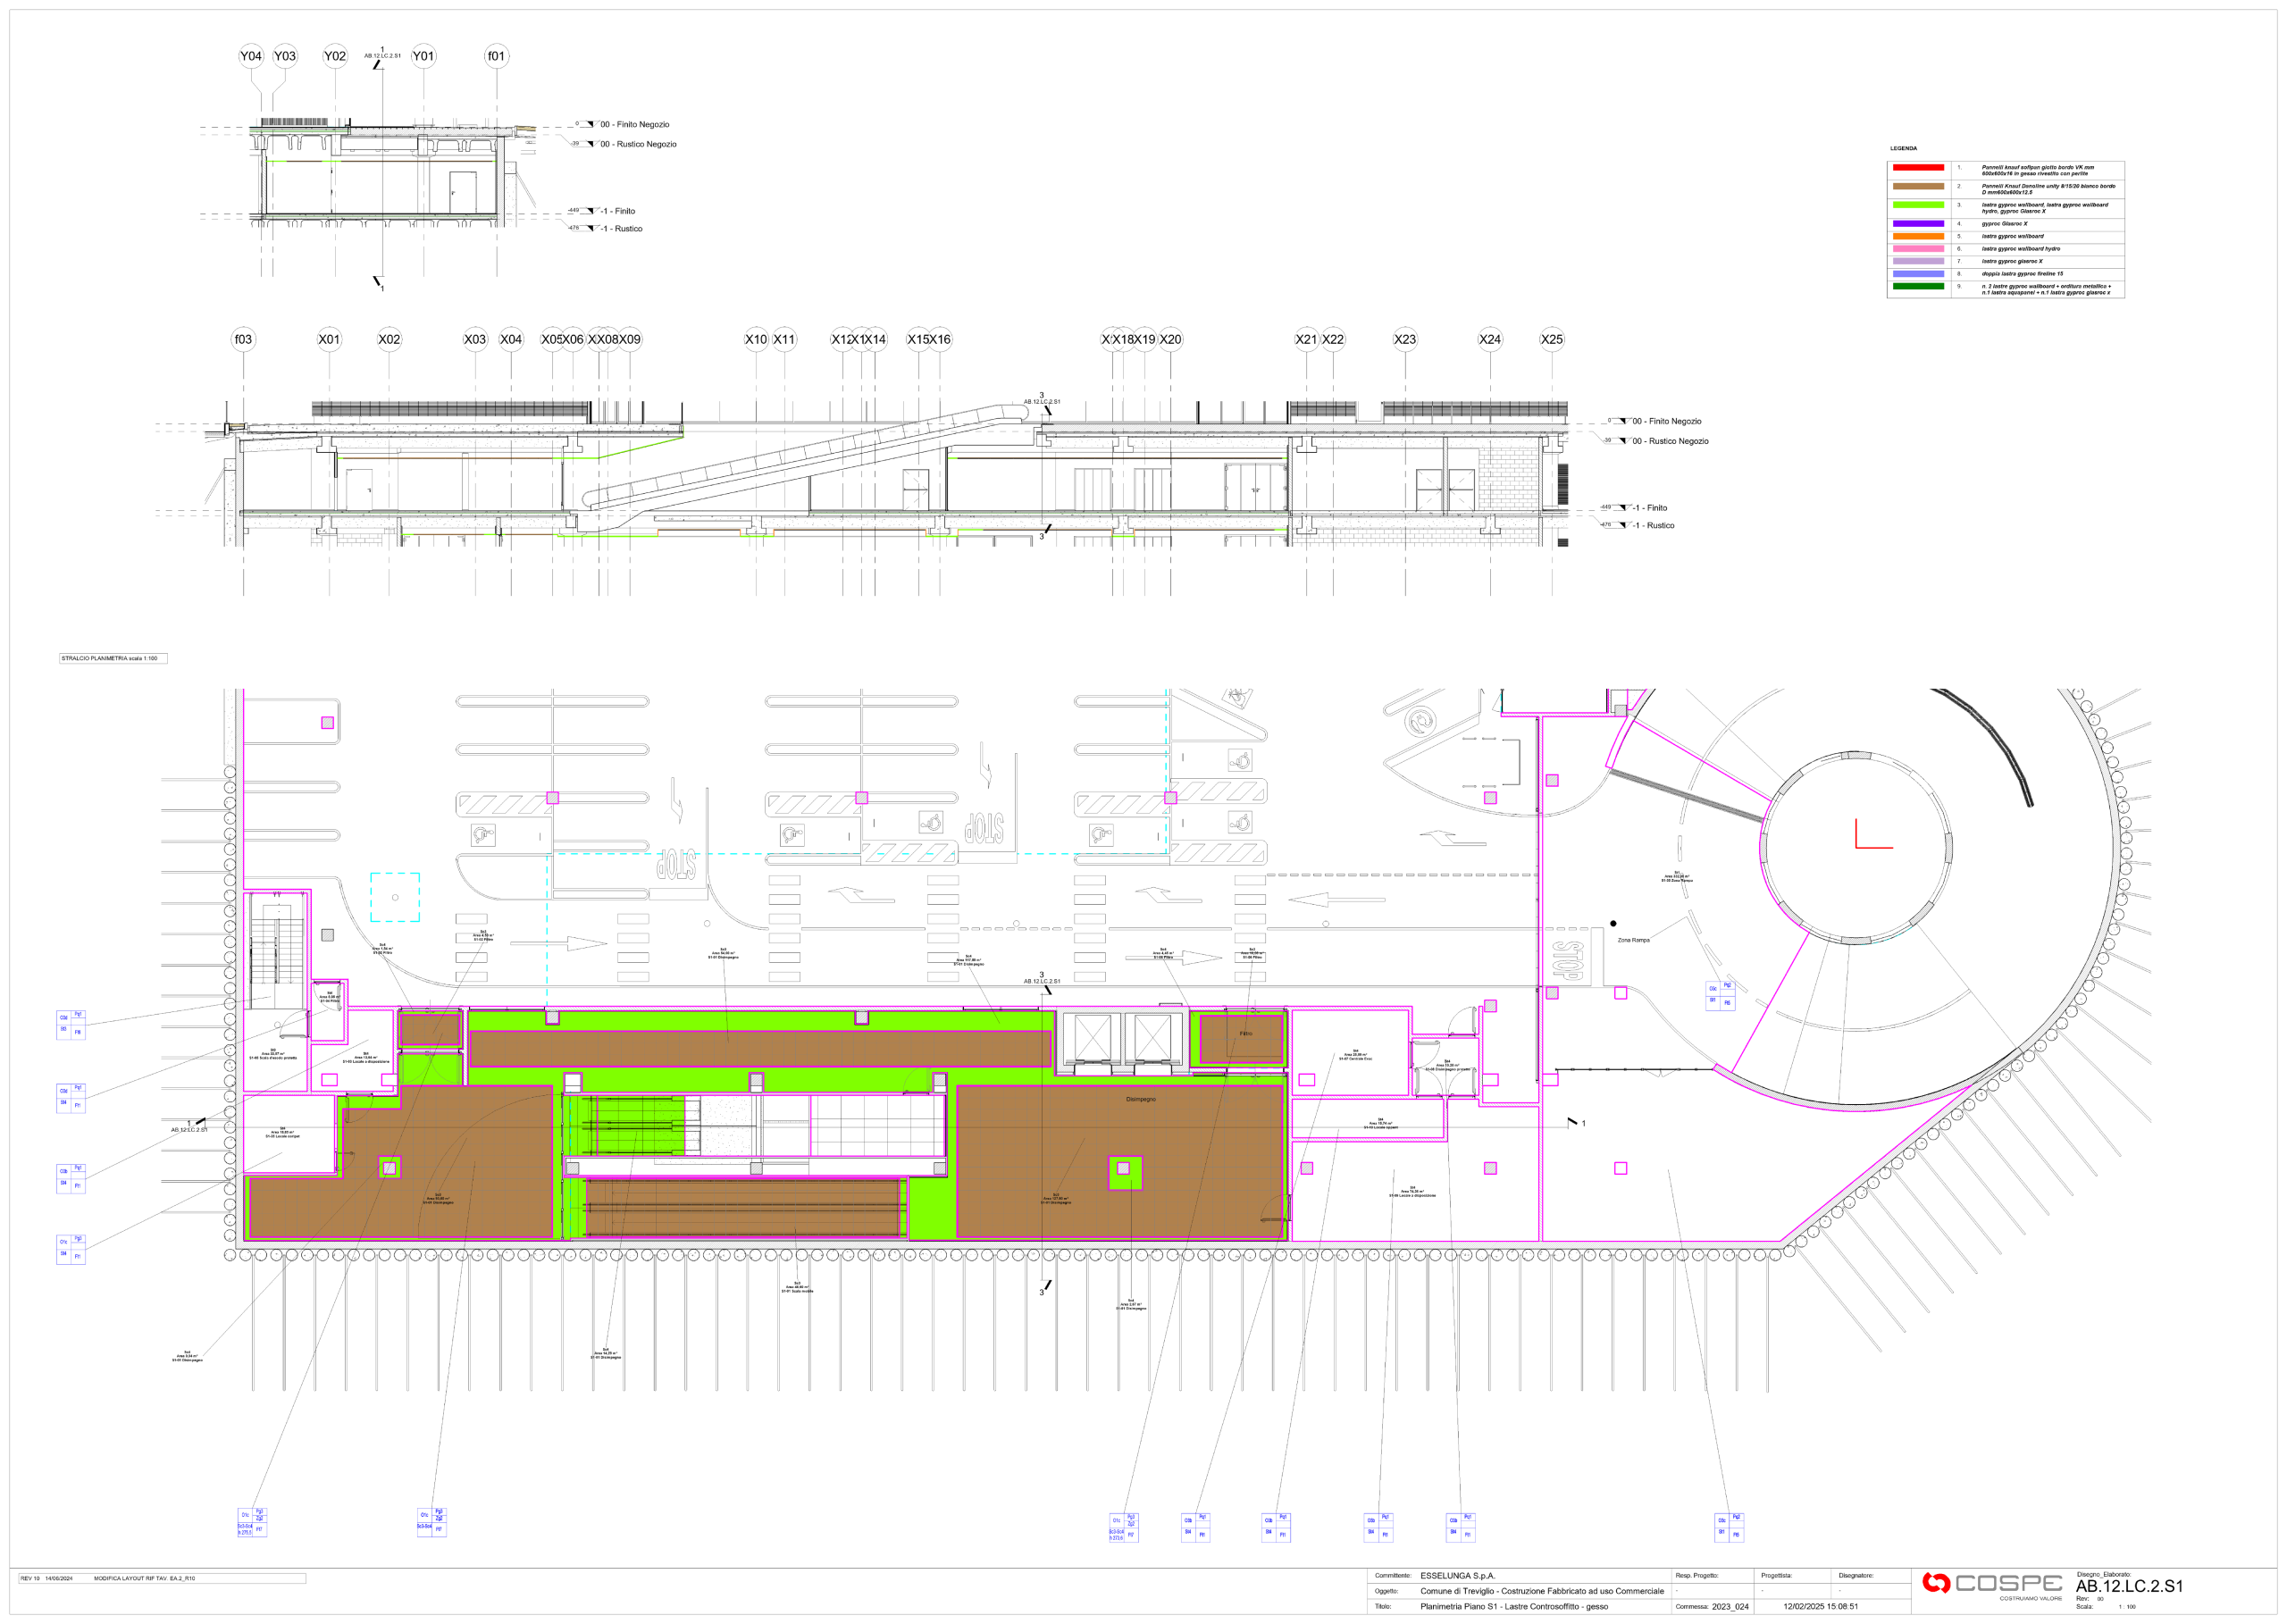The image size is (2287, 1624).
Task: Click '00 - Rustico Negozio' level in top cross-section
Action: [x=639, y=144]
